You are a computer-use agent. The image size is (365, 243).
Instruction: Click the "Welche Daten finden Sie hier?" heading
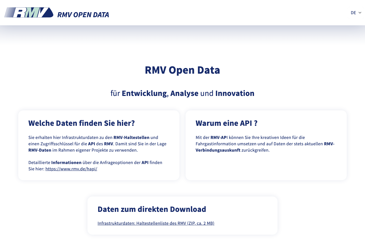(81, 123)
